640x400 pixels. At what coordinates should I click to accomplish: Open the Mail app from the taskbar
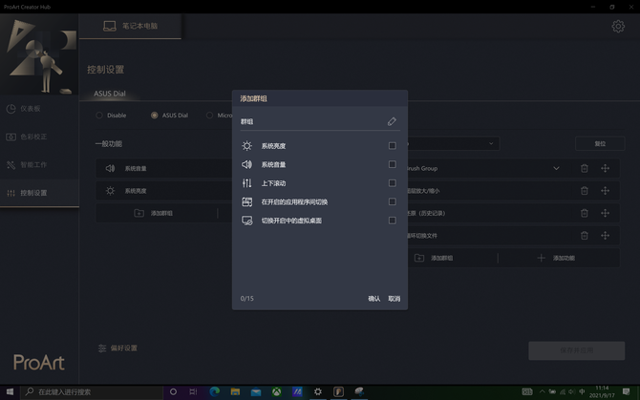pos(256,391)
